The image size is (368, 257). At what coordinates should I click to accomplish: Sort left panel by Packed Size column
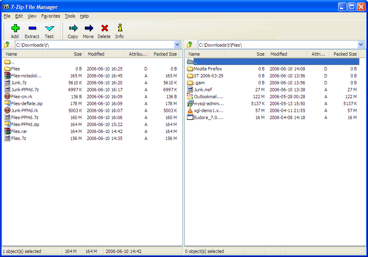(165, 54)
